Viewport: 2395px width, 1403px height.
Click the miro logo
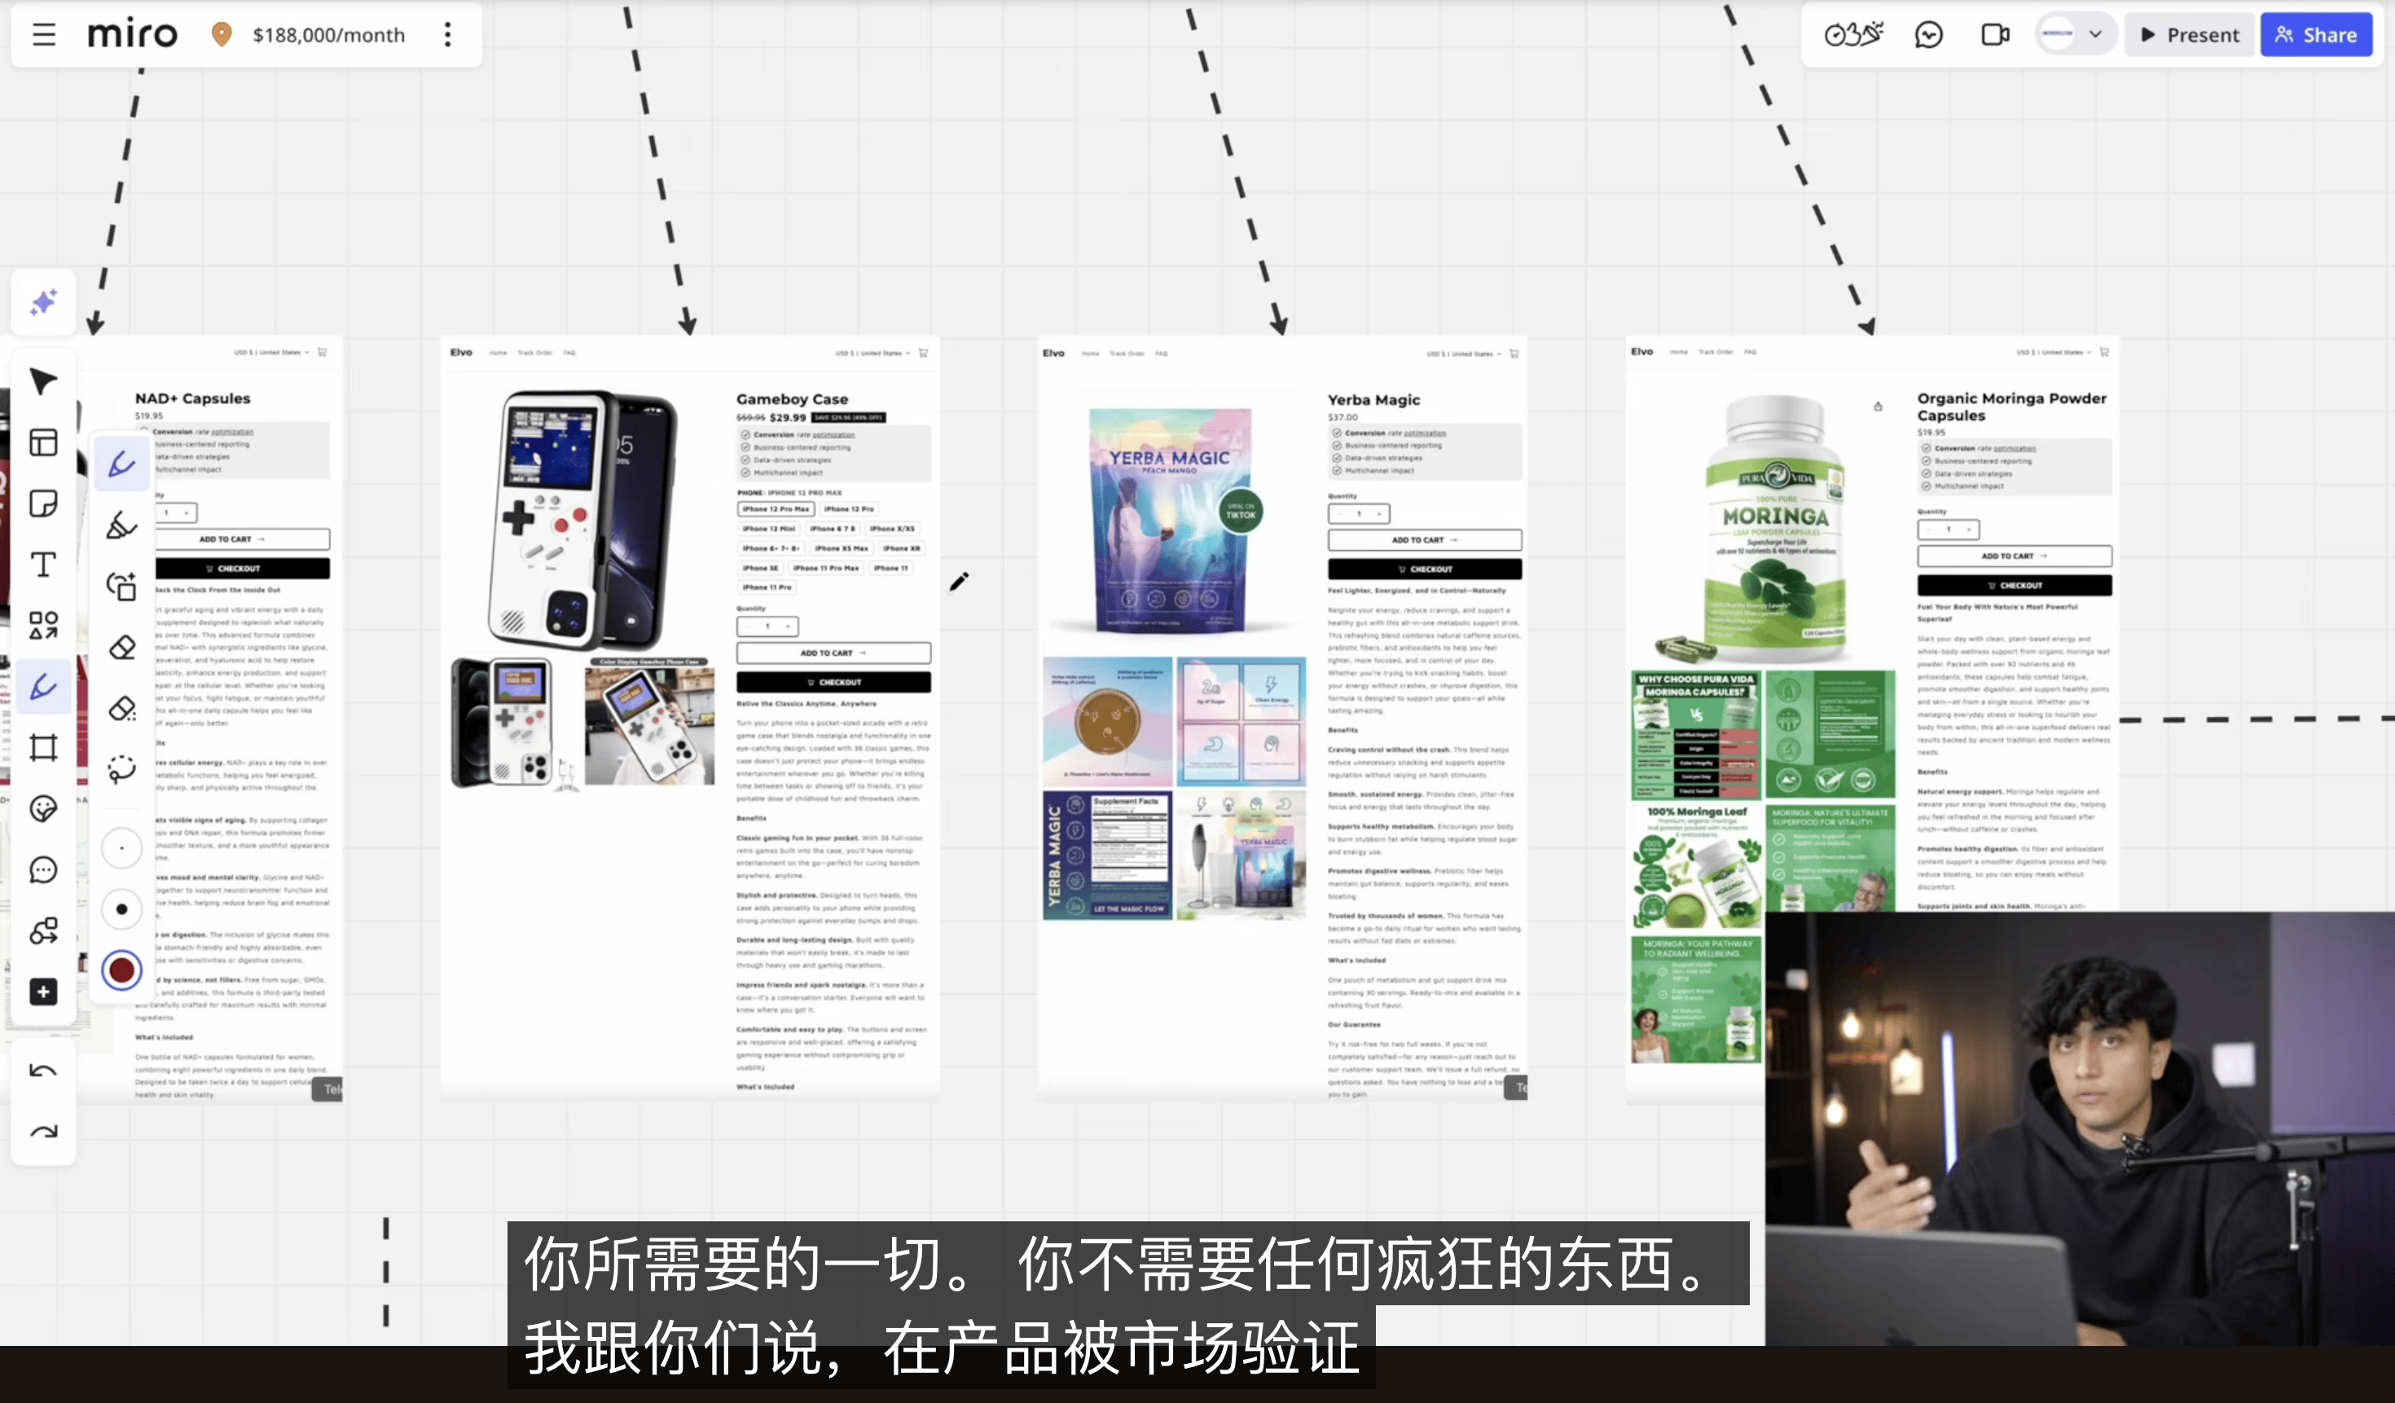[132, 35]
